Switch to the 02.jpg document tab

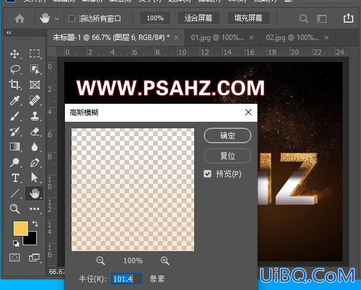[292, 38]
